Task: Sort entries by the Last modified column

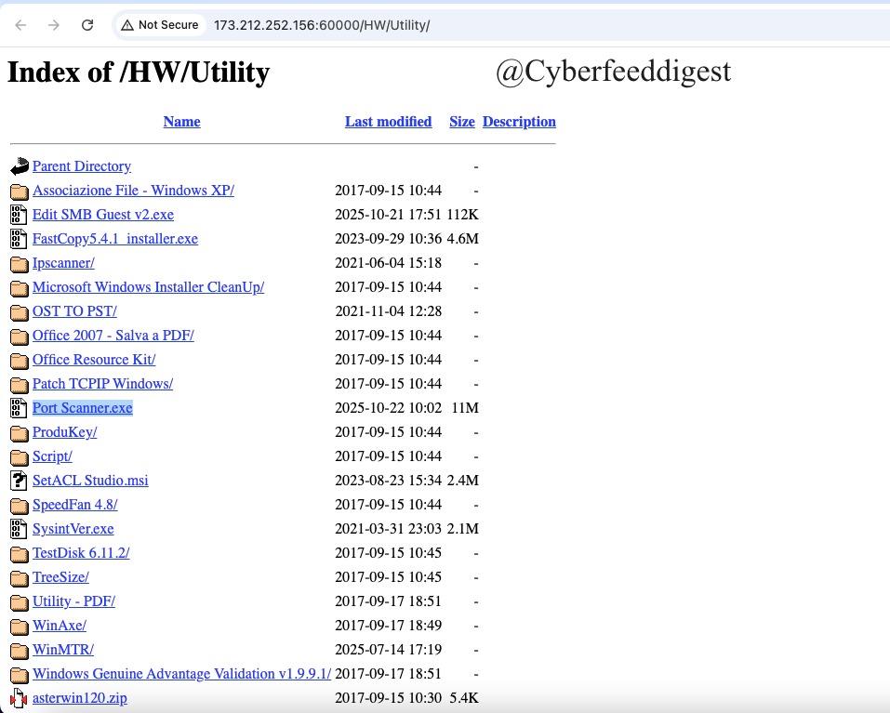Action: pyautogui.click(x=388, y=122)
